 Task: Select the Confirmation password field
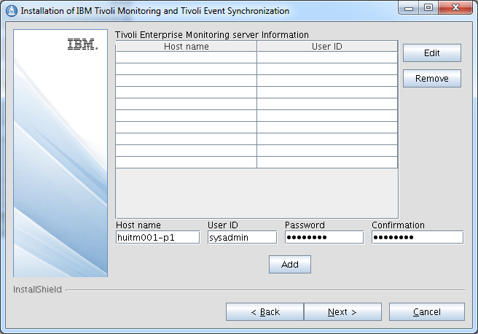click(418, 237)
